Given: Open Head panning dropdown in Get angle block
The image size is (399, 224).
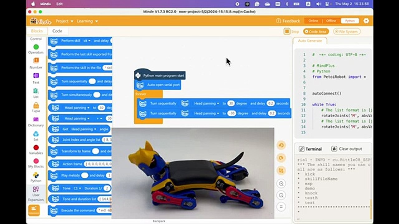Looking at the screenshot, I should [84, 129].
